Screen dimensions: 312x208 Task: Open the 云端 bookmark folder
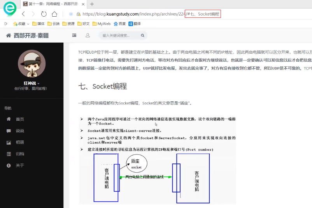[x=54, y=24]
